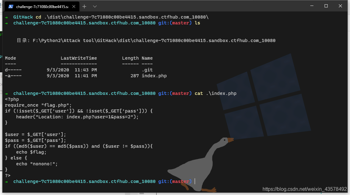
Task: Click the '9/3/2020 11:41 PM' timestamp
Action: (x=72, y=76)
